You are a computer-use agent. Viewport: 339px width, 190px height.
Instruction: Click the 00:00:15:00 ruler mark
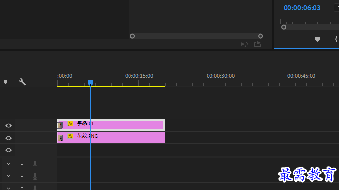point(139,76)
